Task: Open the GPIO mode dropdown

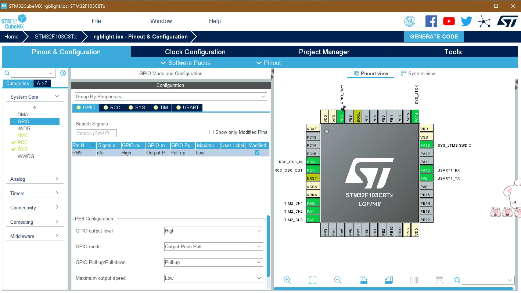Action: (x=213, y=246)
